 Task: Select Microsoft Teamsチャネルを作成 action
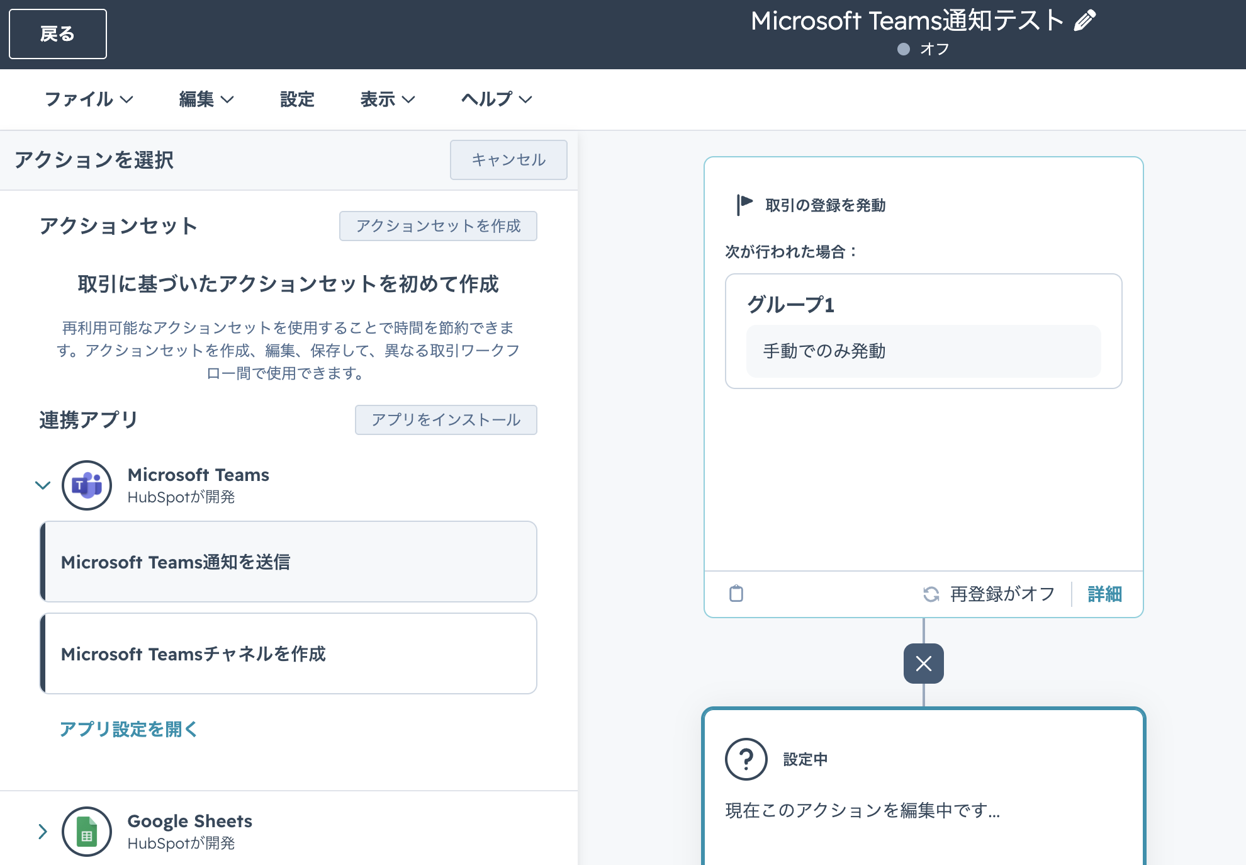click(x=288, y=653)
